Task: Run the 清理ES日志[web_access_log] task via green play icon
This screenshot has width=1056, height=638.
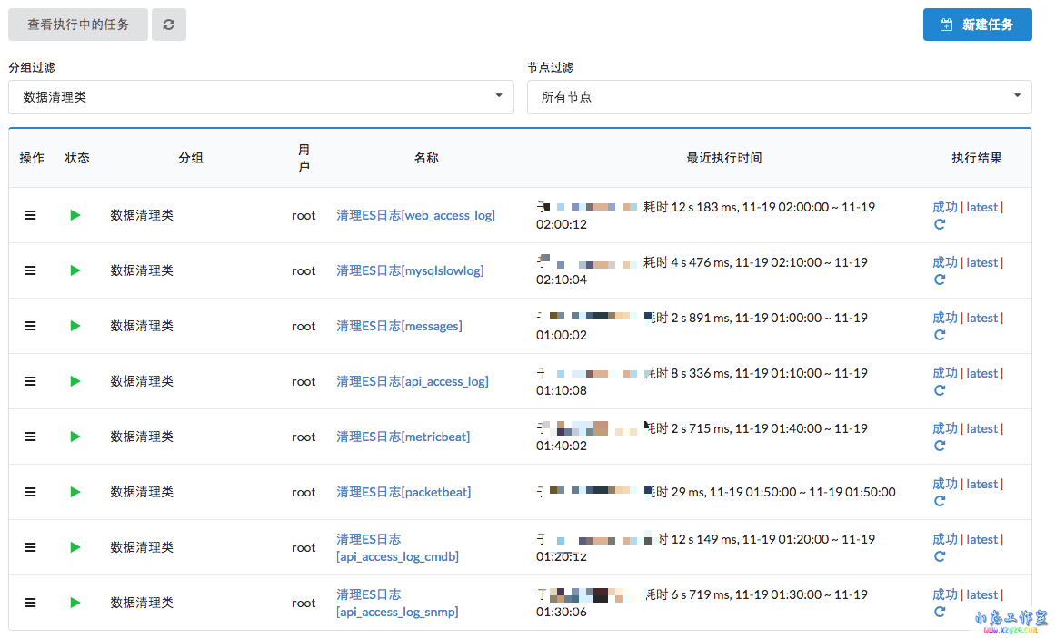Action: point(75,215)
